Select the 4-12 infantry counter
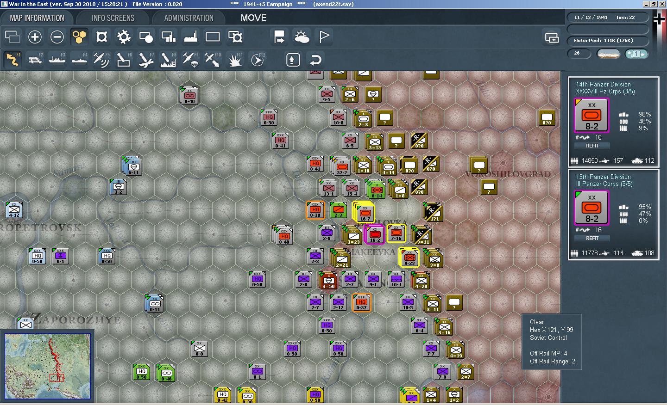667x405 pixels. point(14,209)
